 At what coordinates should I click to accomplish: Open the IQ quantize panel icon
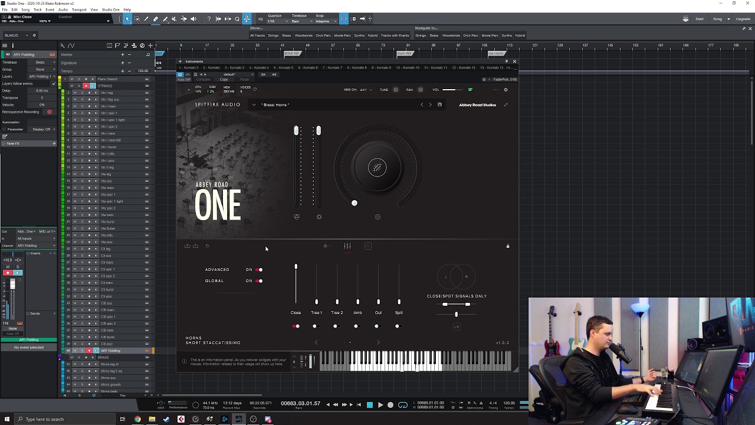click(x=260, y=19)
